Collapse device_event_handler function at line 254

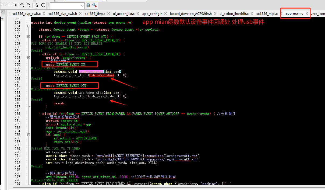click(x=29, y=26)
